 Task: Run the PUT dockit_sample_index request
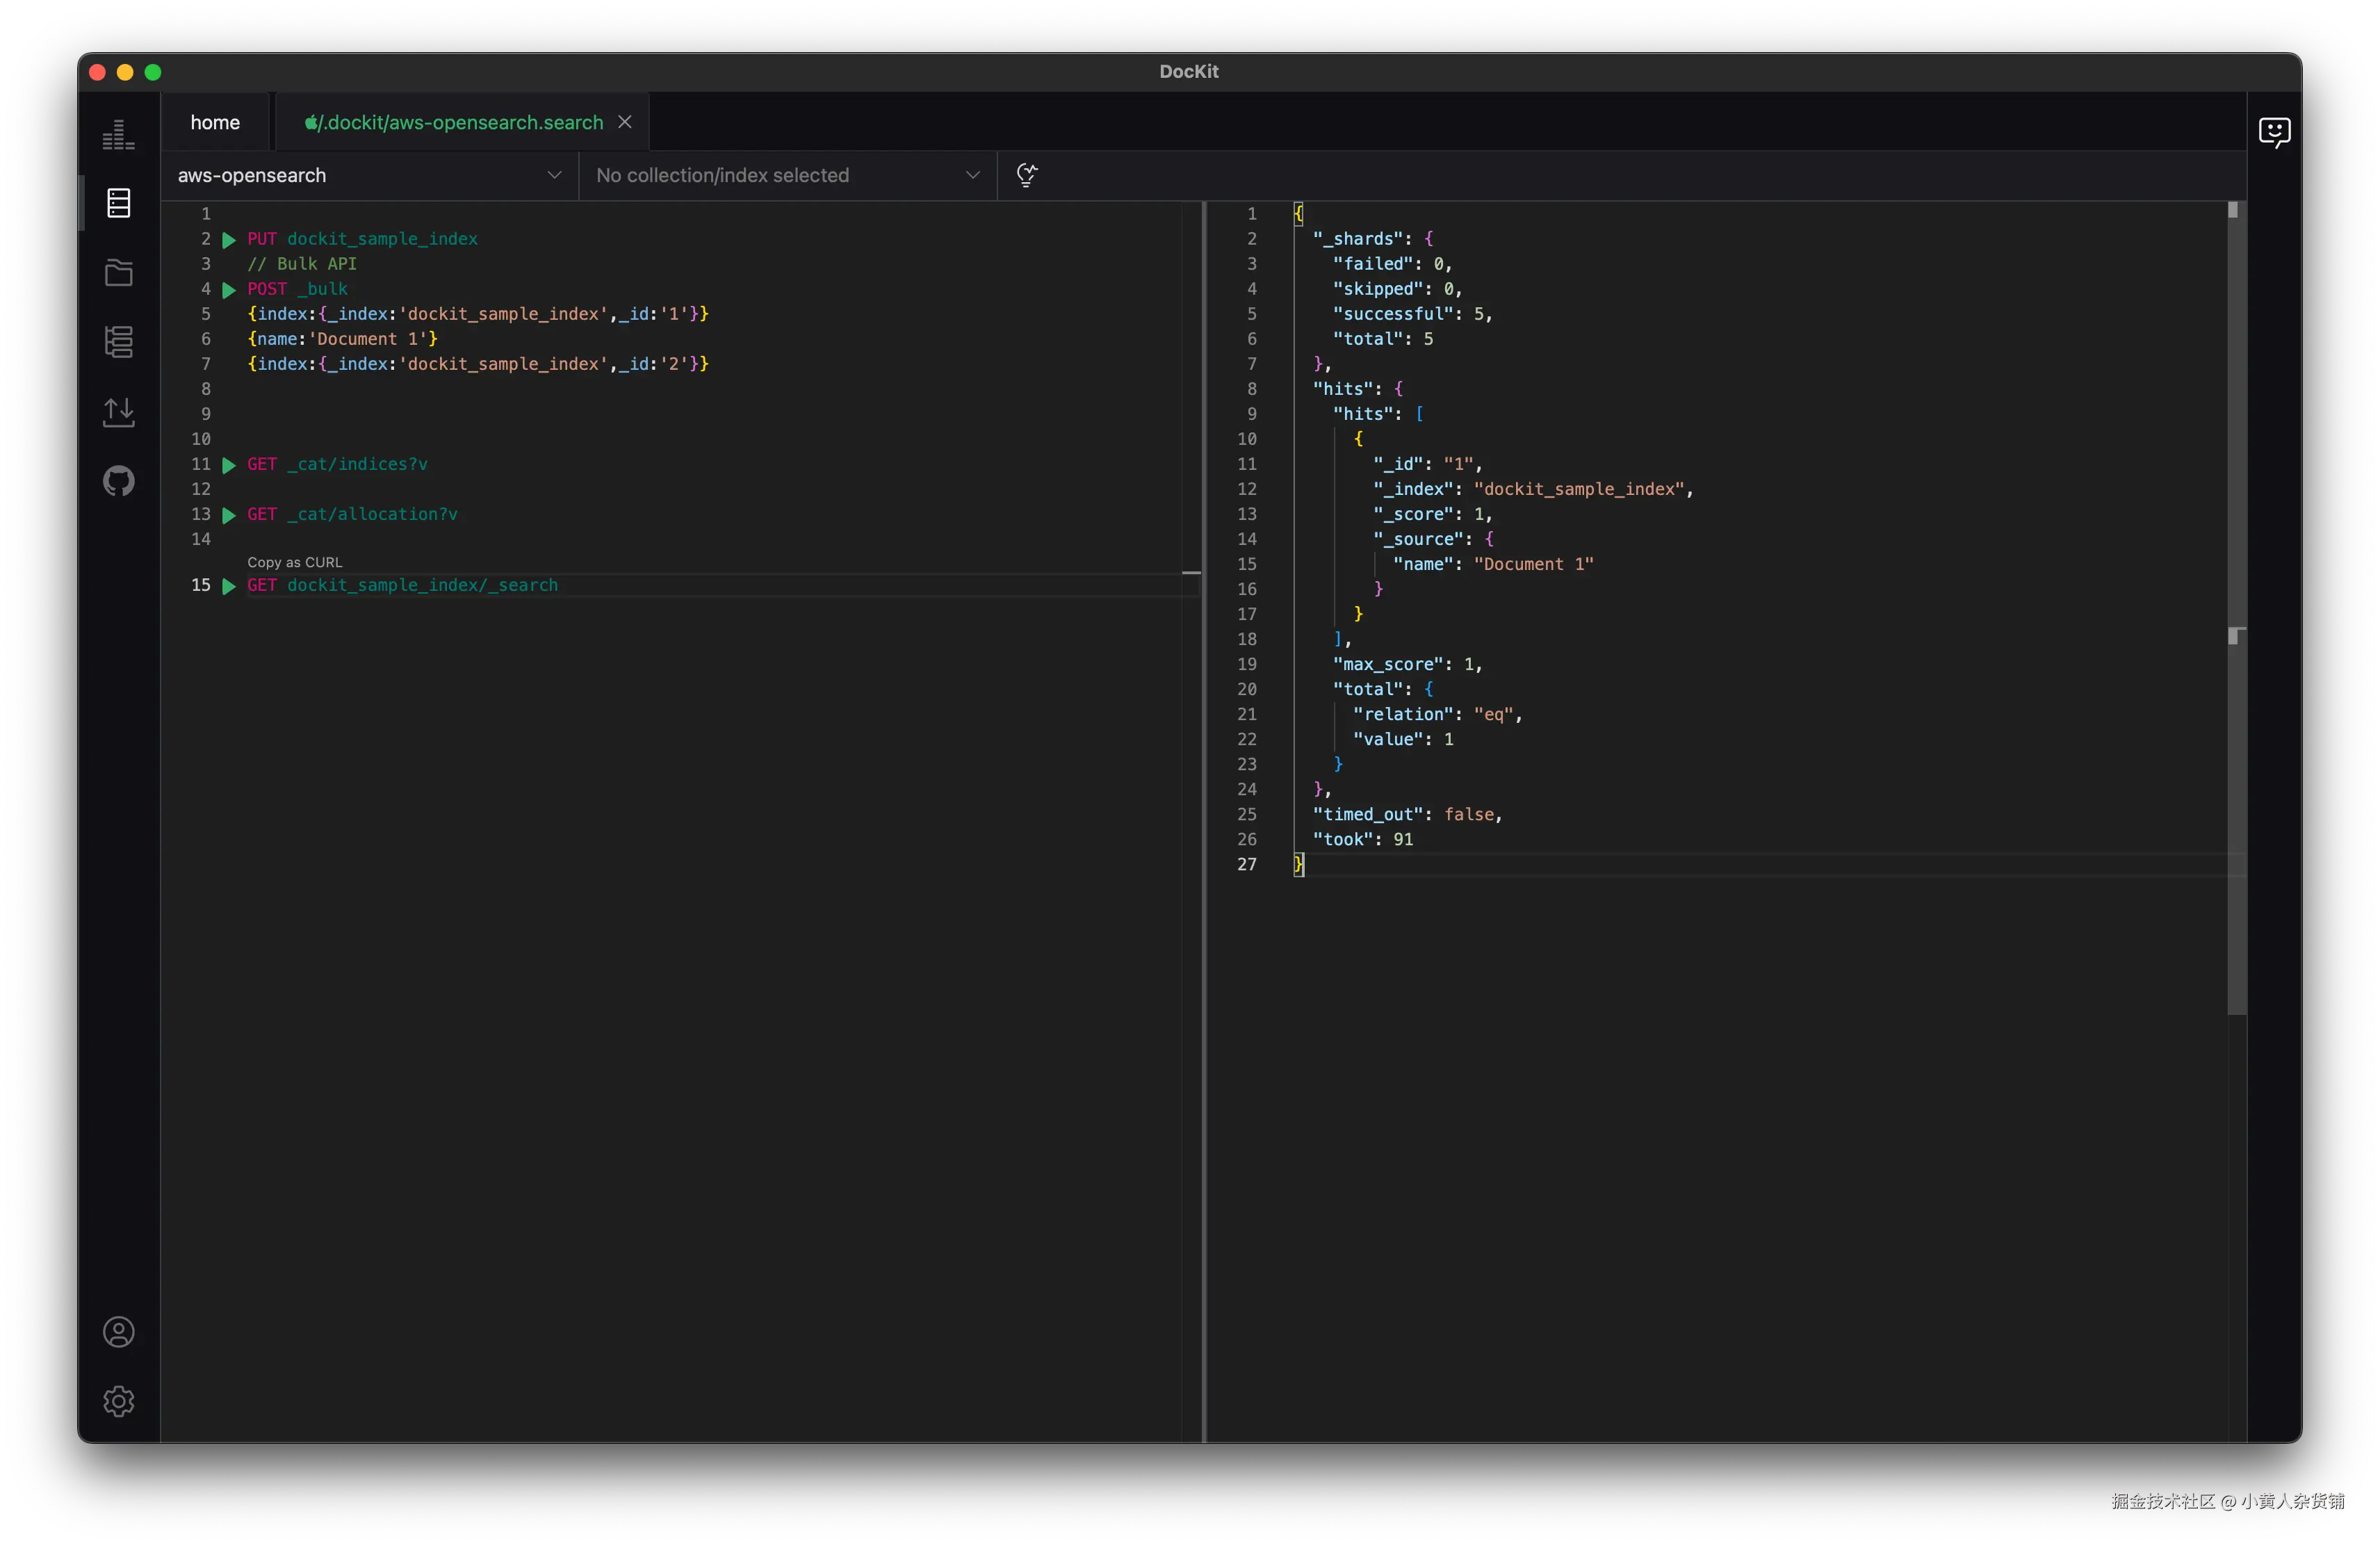[x=229, y=240]
